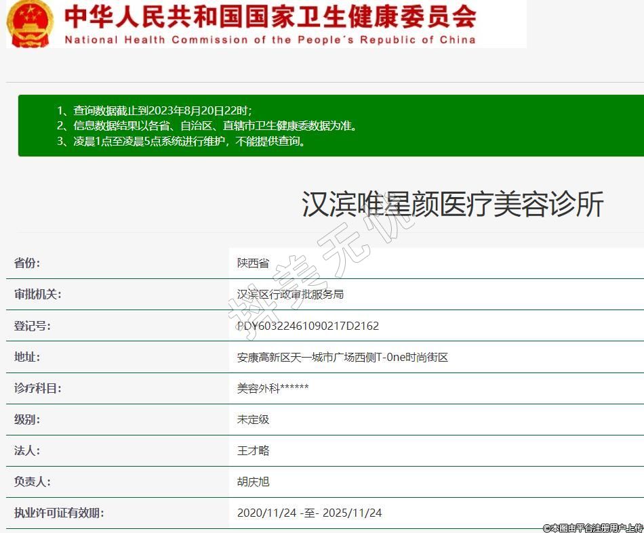
Task: Click the upload watermark text at bottom right
Action: [x=592, y=527]
